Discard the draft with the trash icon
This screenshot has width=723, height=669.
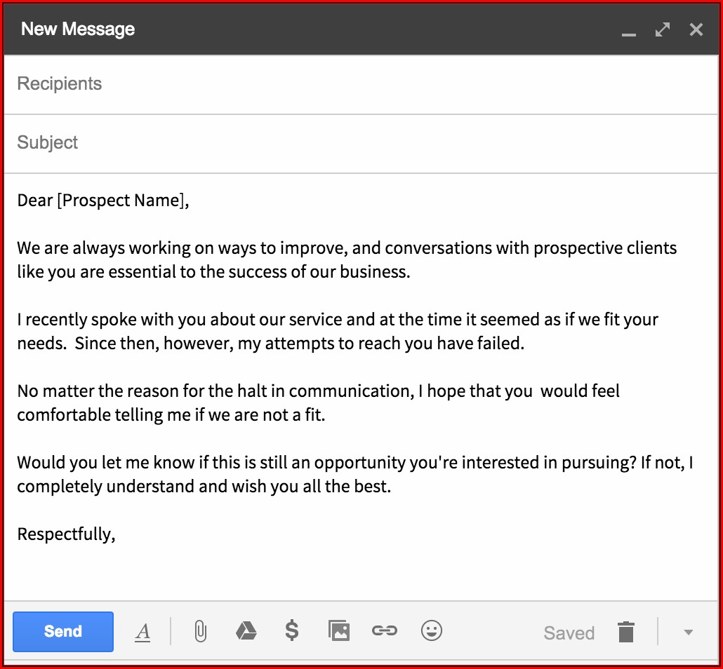click(626, 632)
